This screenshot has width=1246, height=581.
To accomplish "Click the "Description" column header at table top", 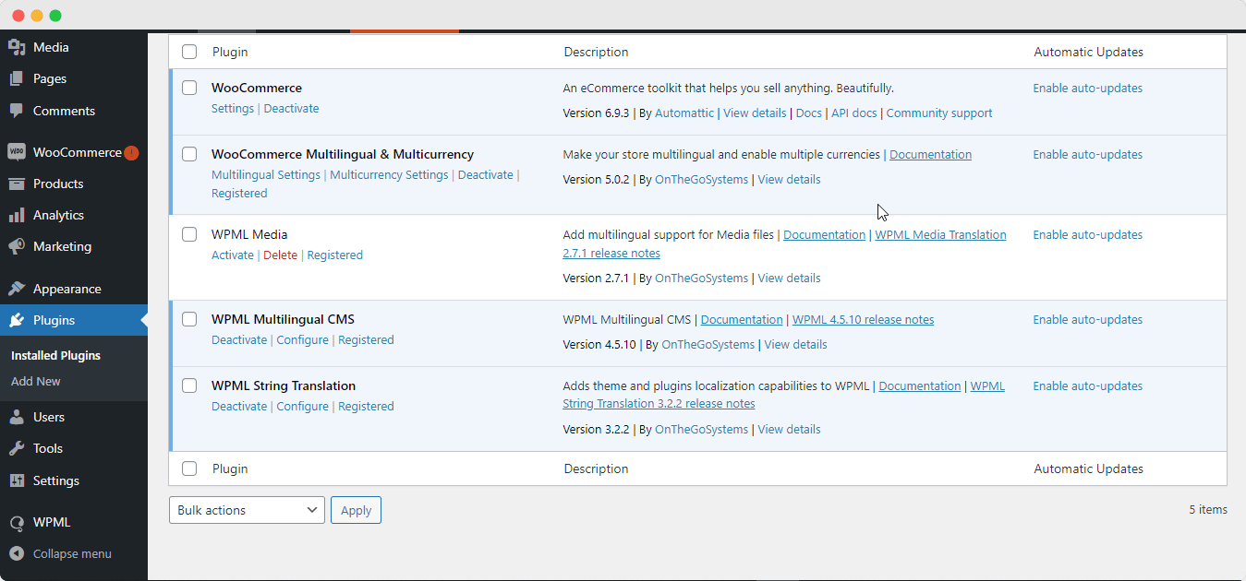I will [x=596, y=52].
